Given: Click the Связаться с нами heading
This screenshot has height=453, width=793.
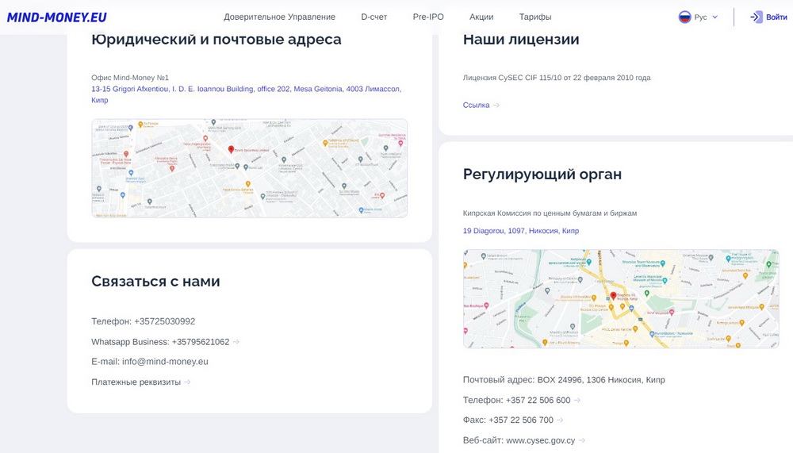Looking at the screenshot, I should [x=155, y=282].
